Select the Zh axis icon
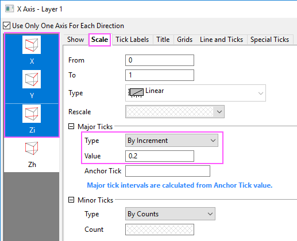 (32, 148)
